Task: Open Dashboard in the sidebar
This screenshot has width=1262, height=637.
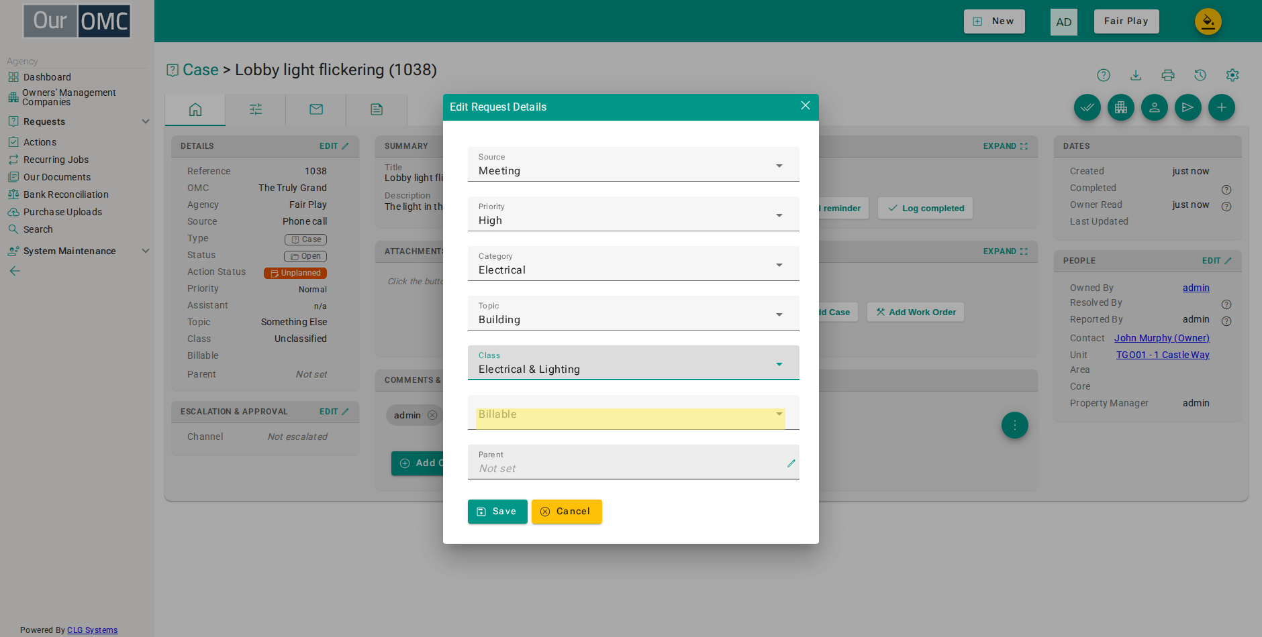Action: point(47,77)
